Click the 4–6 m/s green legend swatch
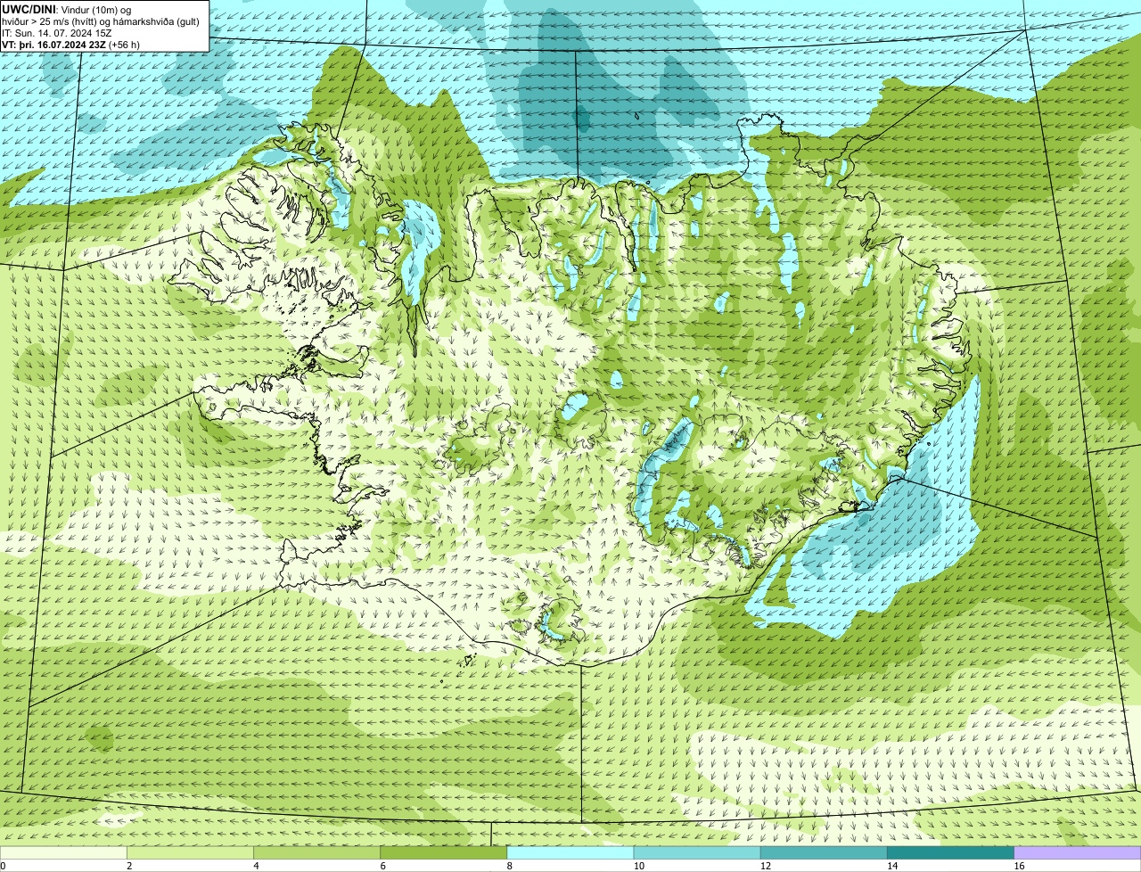The height and width of the screenshot is (872, 1141). point(317,853)
